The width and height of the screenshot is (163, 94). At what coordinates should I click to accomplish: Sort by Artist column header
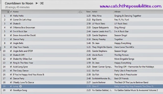[x=94, y=12]
